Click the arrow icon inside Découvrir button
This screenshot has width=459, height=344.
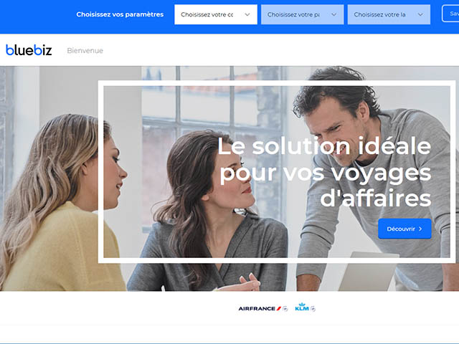(x=420, y=229)
